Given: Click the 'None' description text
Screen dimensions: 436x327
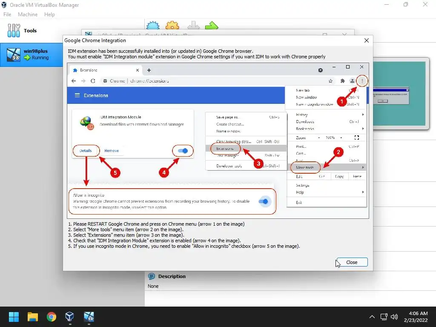Looking at the screenshot, I should tap(153, 286).
